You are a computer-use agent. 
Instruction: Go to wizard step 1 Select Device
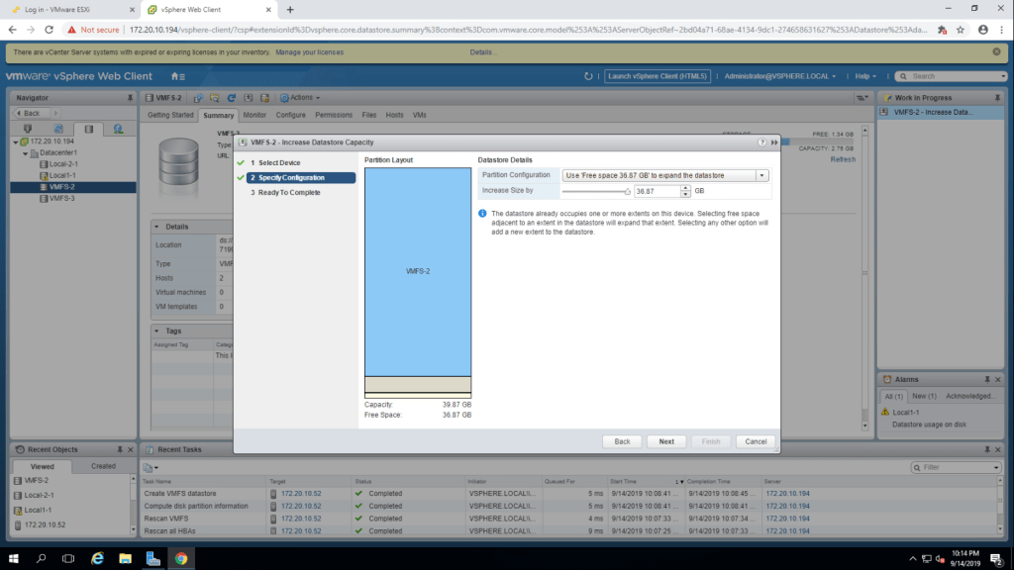278,162
